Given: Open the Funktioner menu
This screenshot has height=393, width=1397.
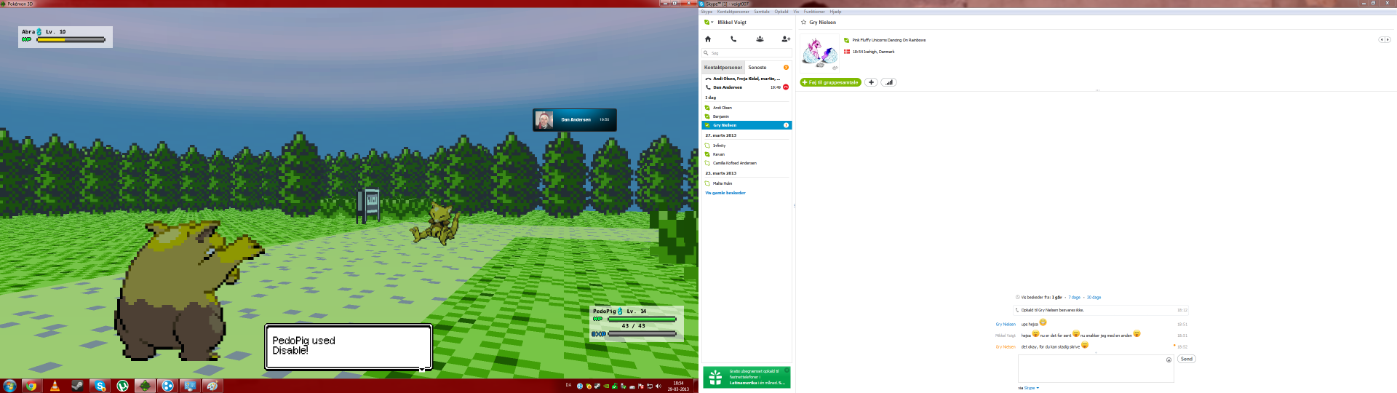Looking at the screenshot, I should (x=814, y=12).
